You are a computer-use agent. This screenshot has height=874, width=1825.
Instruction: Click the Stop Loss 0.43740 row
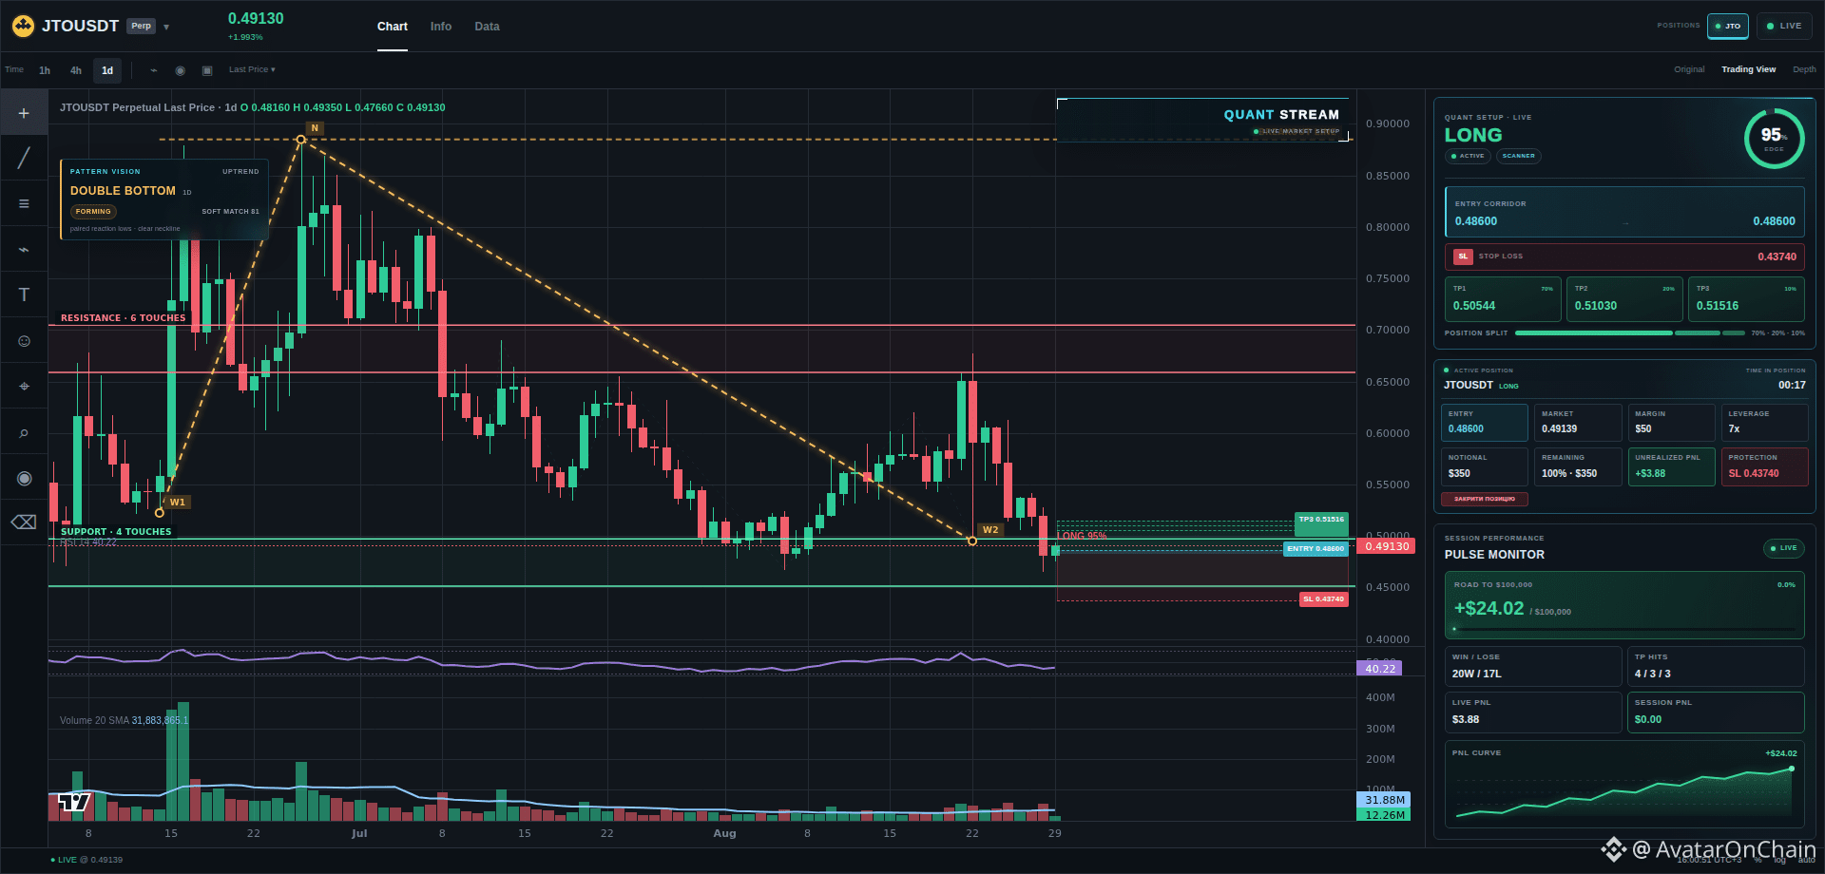1624,256
